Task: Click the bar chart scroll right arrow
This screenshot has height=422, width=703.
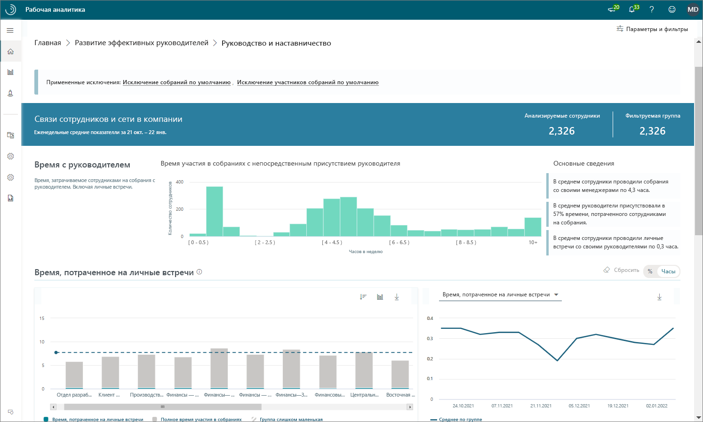Action: 410,407
